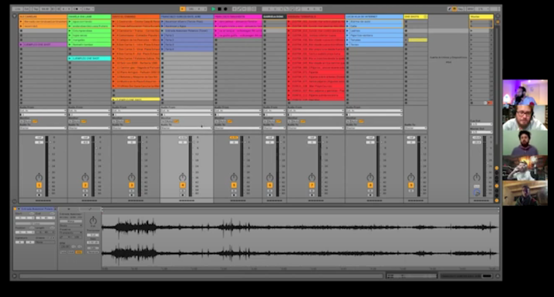Image resolution: width=554 pixels, height=297 pixels.
Task: Mute track 4 with its activator
Action: pos(183,185)
